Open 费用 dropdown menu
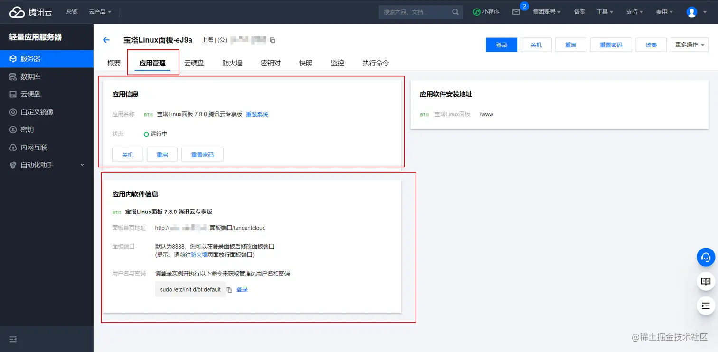Screen dimensions: 718x352 coord(664,12)
